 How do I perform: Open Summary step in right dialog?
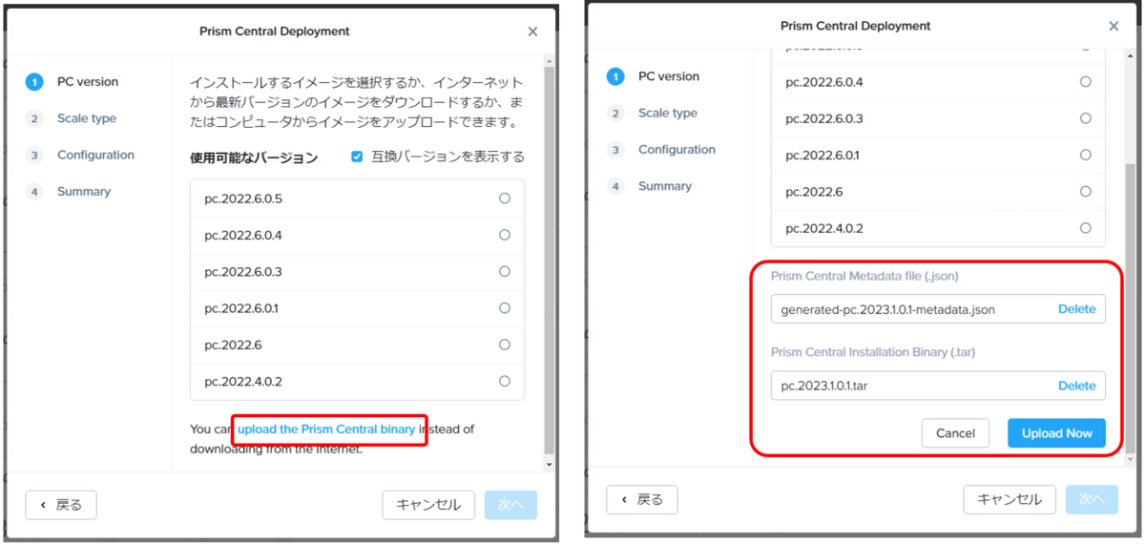pyautogui.click(x=650, y=186)
